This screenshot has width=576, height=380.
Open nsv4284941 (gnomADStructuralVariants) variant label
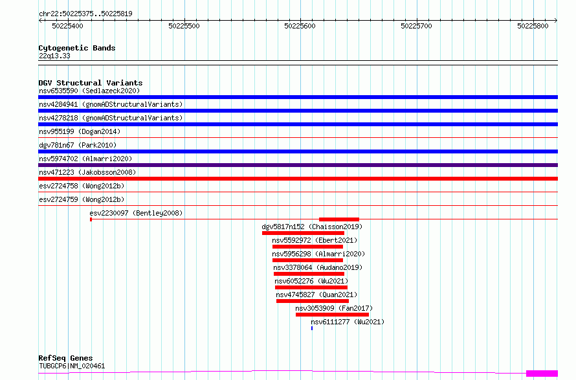point(111,104)
